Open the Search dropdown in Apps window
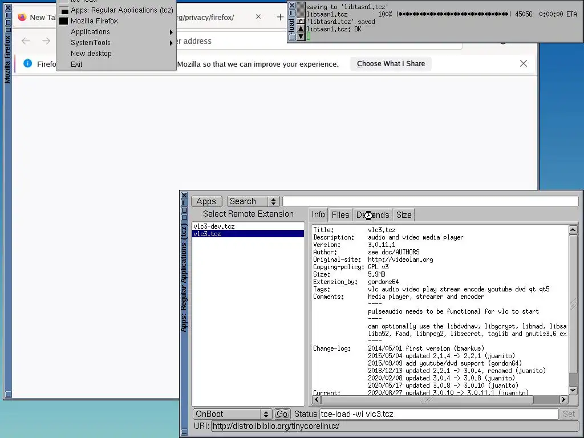 coord(253,201)
